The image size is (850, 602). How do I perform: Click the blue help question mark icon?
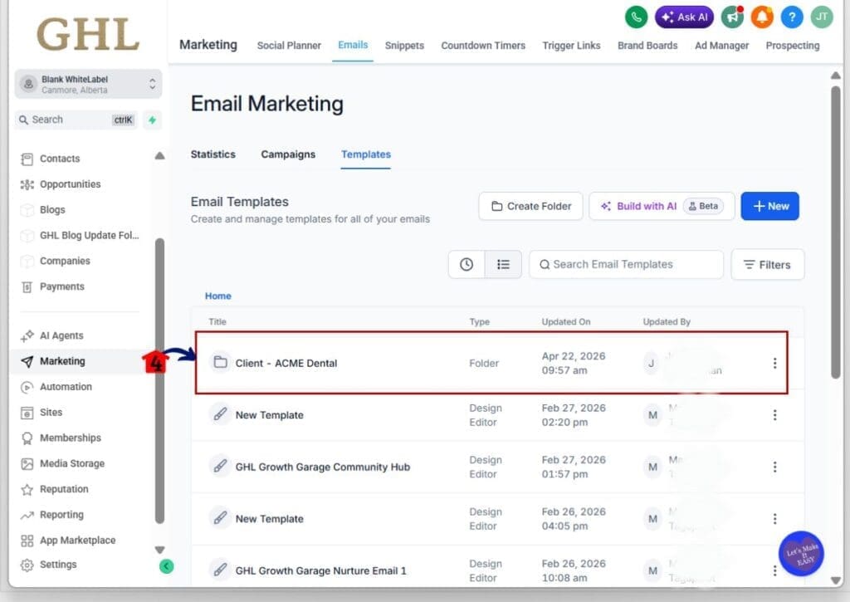click(792, 17)
